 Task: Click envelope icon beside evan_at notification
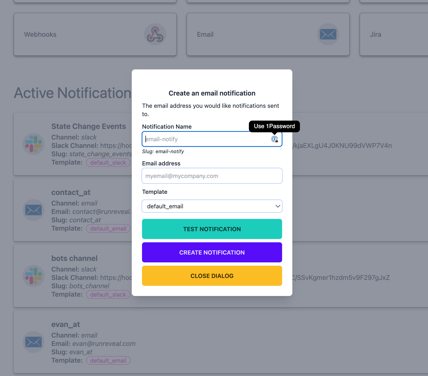click(33, 342)
